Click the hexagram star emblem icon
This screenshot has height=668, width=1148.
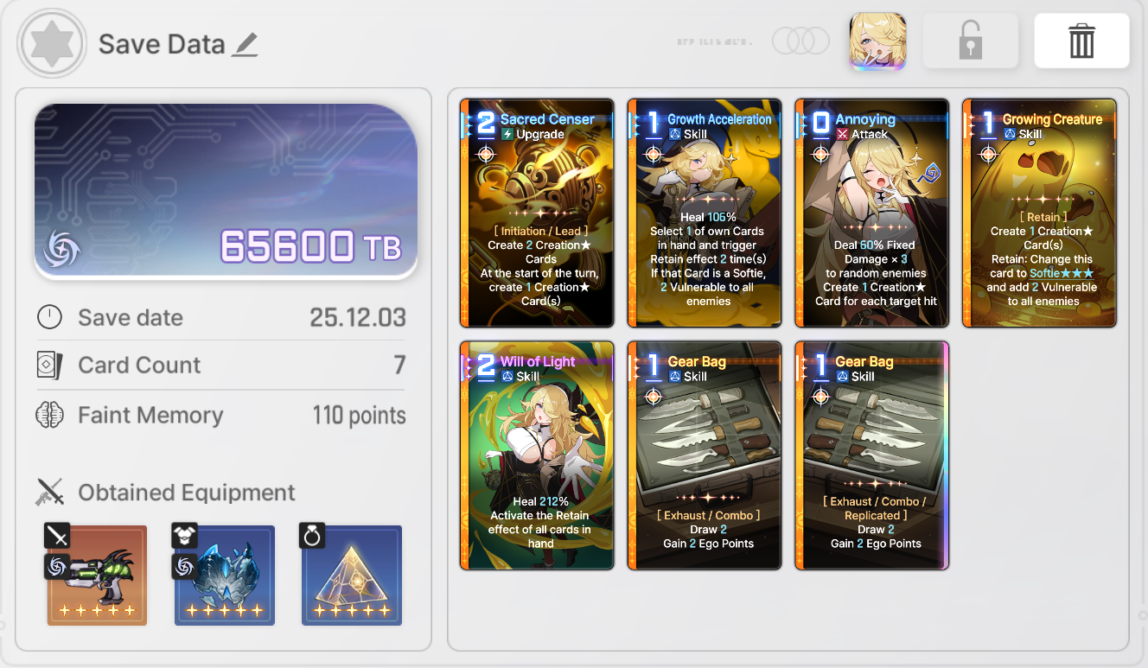[x=52, y=42]
